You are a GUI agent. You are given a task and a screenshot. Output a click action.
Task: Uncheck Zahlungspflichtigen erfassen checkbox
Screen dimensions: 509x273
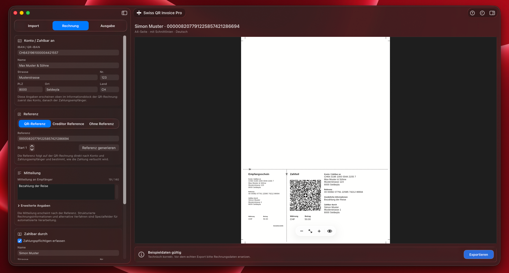[20, 241]
